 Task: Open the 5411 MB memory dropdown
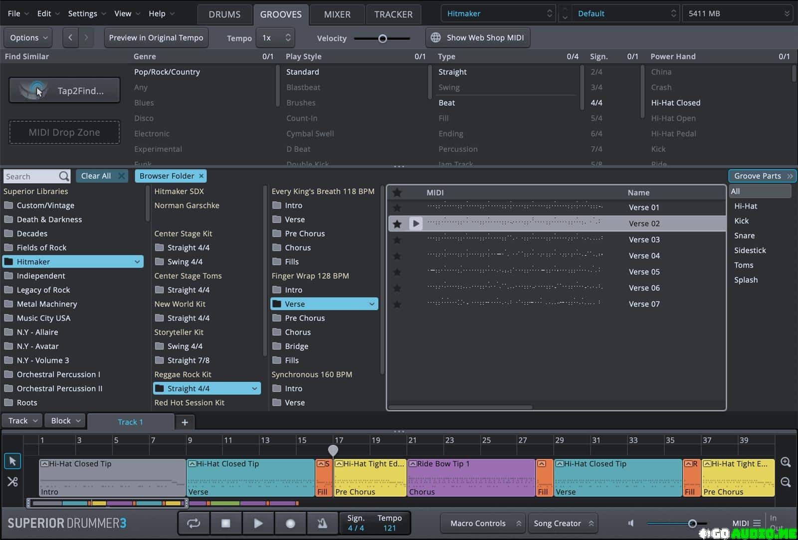739,13
